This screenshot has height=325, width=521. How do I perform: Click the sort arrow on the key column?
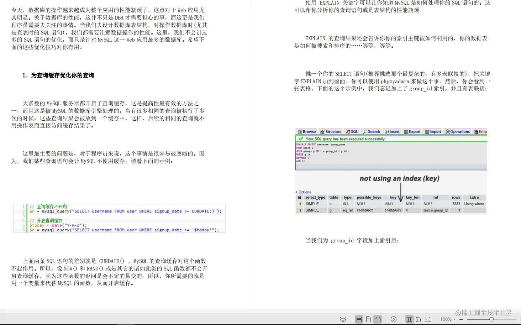(400, 198)
